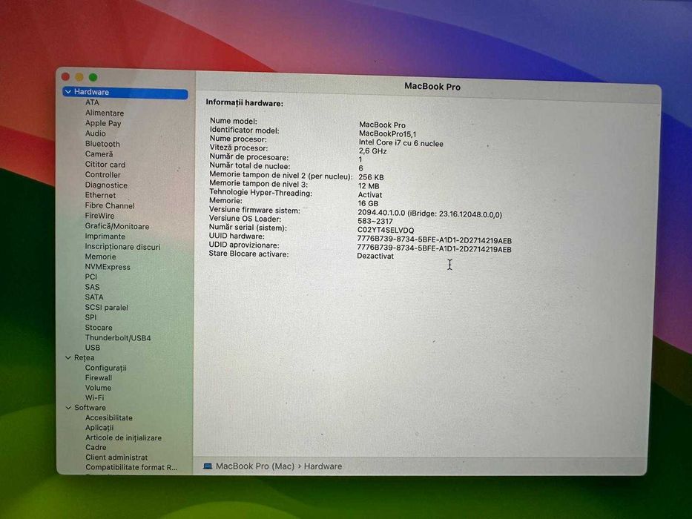Click the green zoom window button
The image size is (692, 519).
point(93,77)
